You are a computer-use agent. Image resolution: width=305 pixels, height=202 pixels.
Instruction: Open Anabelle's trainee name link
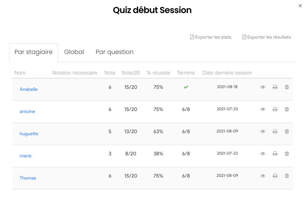(x=29, y=89)
